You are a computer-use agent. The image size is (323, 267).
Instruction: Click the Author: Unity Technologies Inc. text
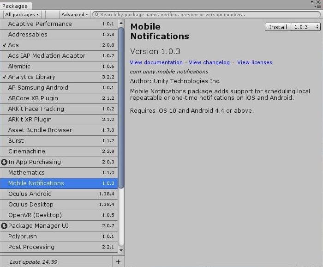175,81
